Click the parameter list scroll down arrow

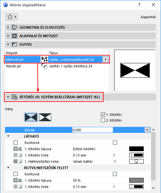tap(153, 188)
